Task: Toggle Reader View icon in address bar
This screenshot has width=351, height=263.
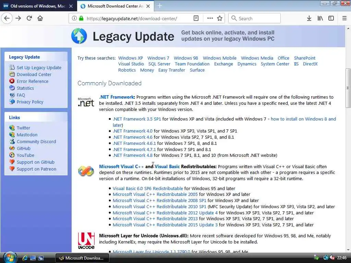Action: click(x=196, y=18)
